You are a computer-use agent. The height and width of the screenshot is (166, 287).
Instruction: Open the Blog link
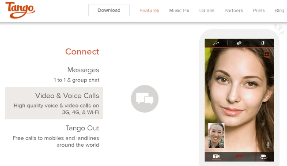279,11
